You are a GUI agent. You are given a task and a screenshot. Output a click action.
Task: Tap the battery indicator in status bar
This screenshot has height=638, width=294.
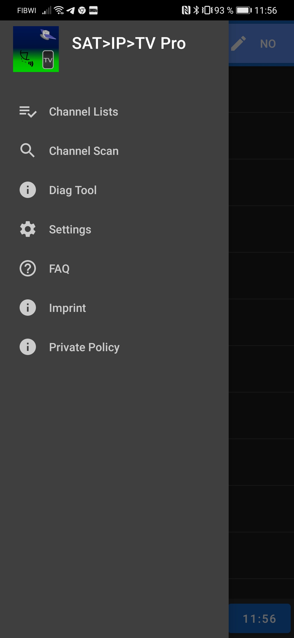pyautogui.click(x=244, y=10)
